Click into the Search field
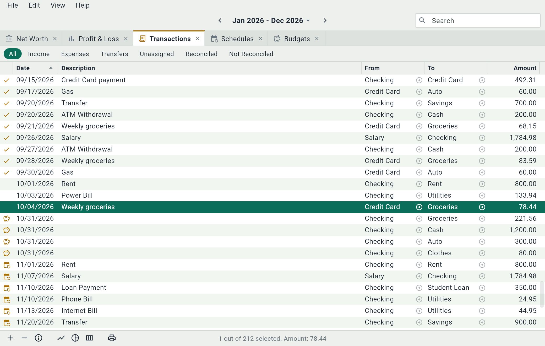Screen dimensions: 545x346 (x=478, y=20)
